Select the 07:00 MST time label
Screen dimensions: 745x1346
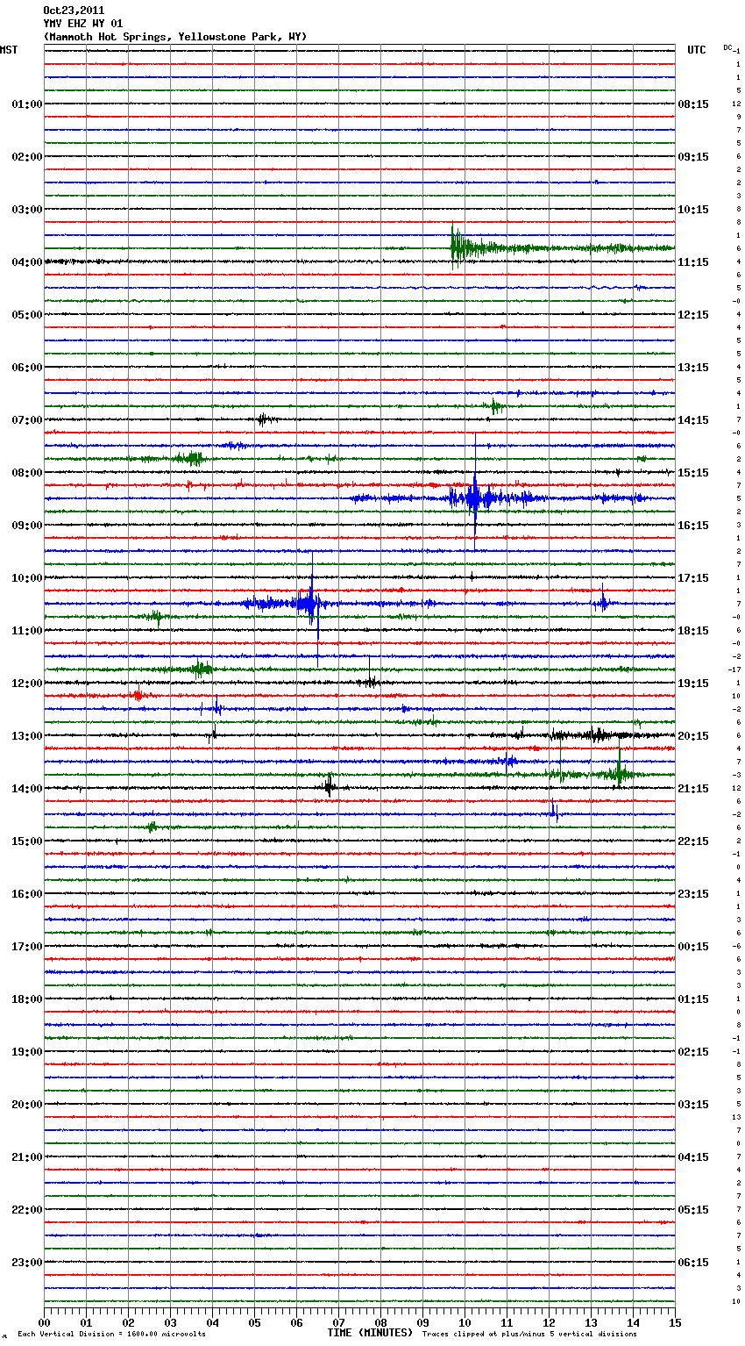click(x=26, y=419)
